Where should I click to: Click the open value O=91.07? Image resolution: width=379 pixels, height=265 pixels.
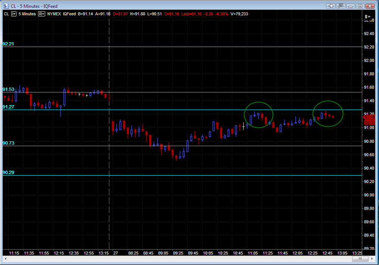[x=120, y=14]
